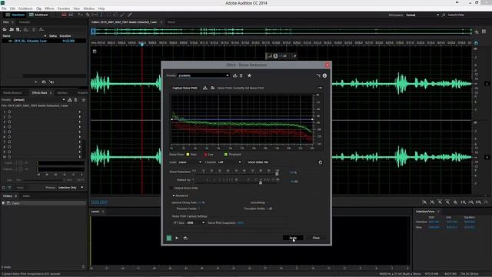Image resolution: width=492 pixels, height=277 pixels.
Task: Delete history state with trash icon
Action: click(x=83, y=267)
